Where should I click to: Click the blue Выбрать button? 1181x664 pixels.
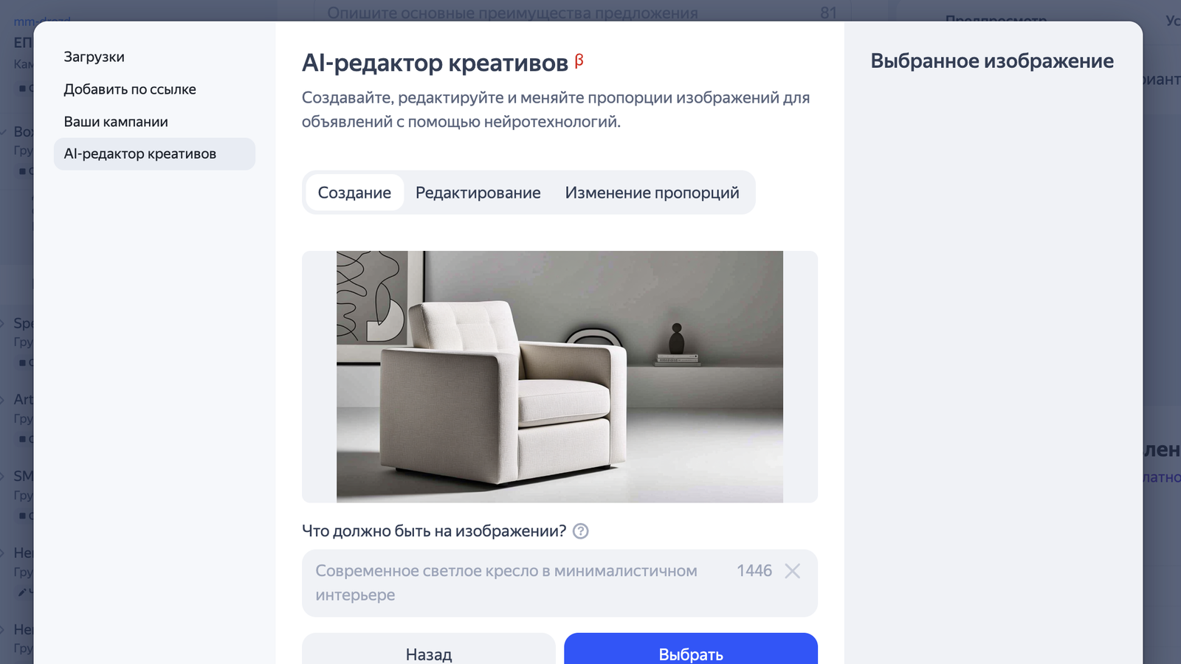click(691, 649)
